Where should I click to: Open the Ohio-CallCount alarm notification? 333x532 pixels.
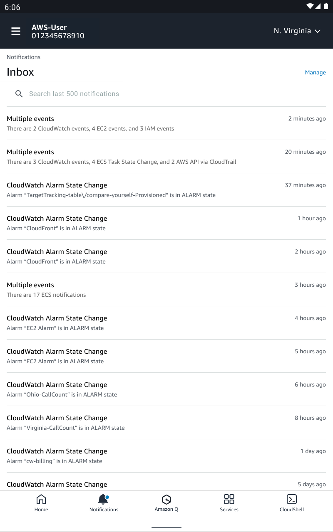tap(166, 389)
